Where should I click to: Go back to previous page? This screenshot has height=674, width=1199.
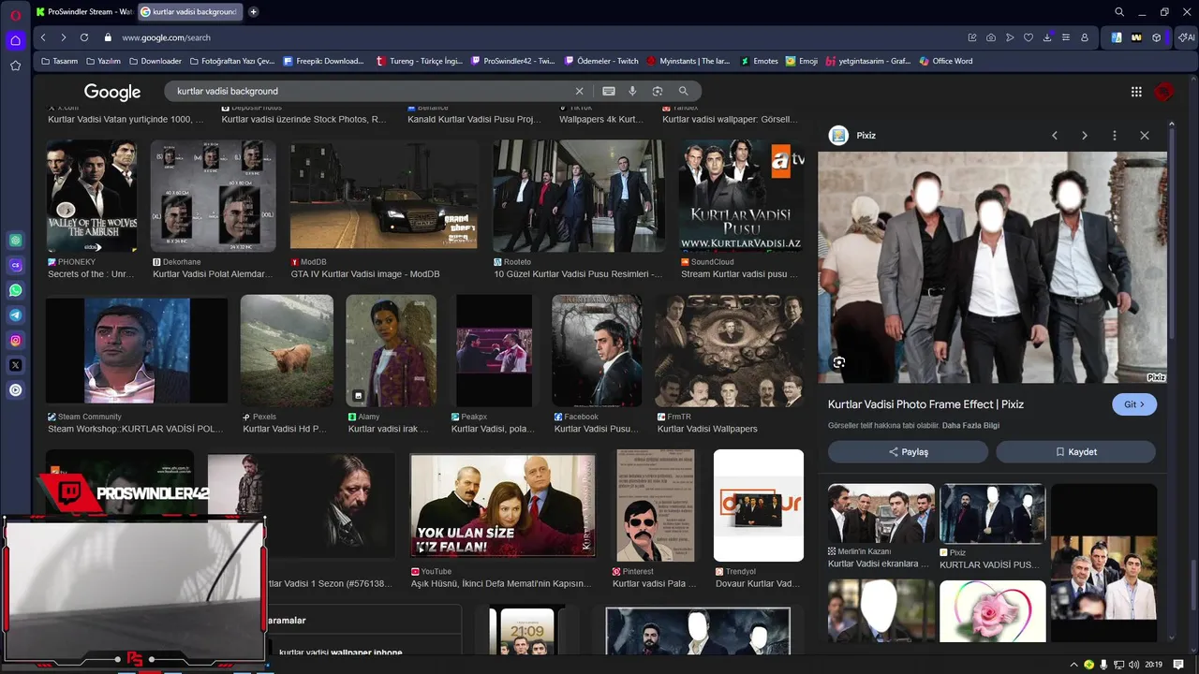43,37
